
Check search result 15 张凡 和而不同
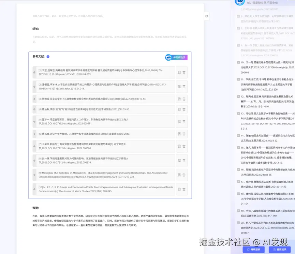click(x=238, y=148)
